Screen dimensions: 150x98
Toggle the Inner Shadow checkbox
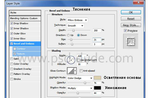coord(11,28)
